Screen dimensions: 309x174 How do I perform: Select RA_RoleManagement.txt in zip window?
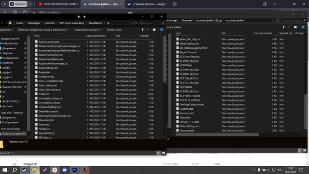pos(194,48)
